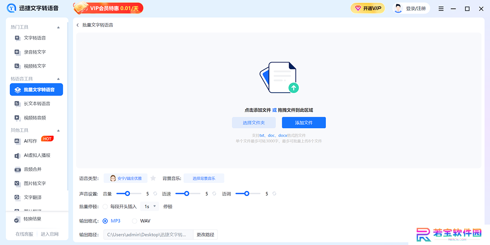This screenshot has height=245, width=490.
Task: Click the back arrow next to 批量文字转语音
Action: 78,25
